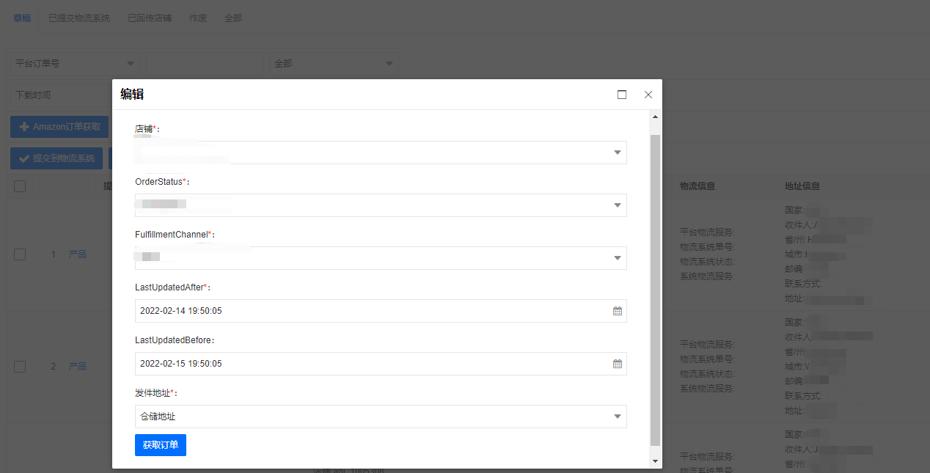Image resolution: width=930 pixels, height=473 pixels.
Task: Open calendar picker for LastUpdatedBefore field
Action: [x=618, y=364]
